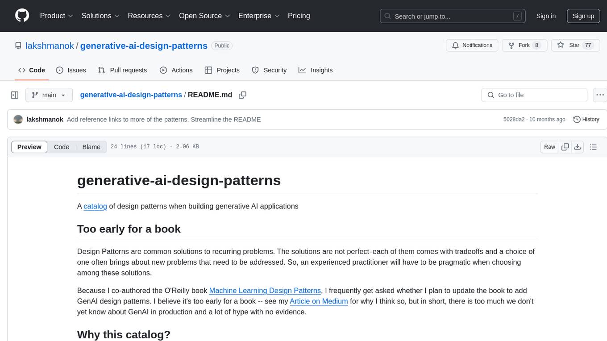Click the Notifications bell button
Image resolution: width=607 pixels, height=341 pixels.
click(472, 45)
